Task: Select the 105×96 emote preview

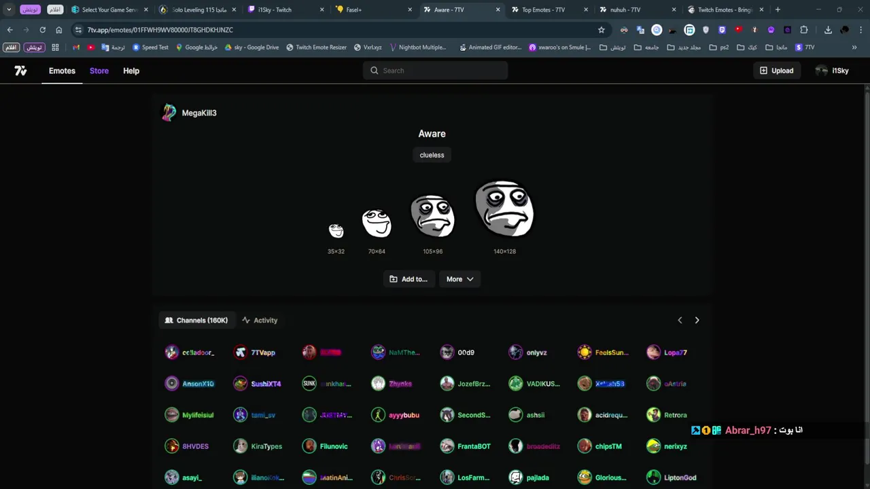Action: (432, 216)
